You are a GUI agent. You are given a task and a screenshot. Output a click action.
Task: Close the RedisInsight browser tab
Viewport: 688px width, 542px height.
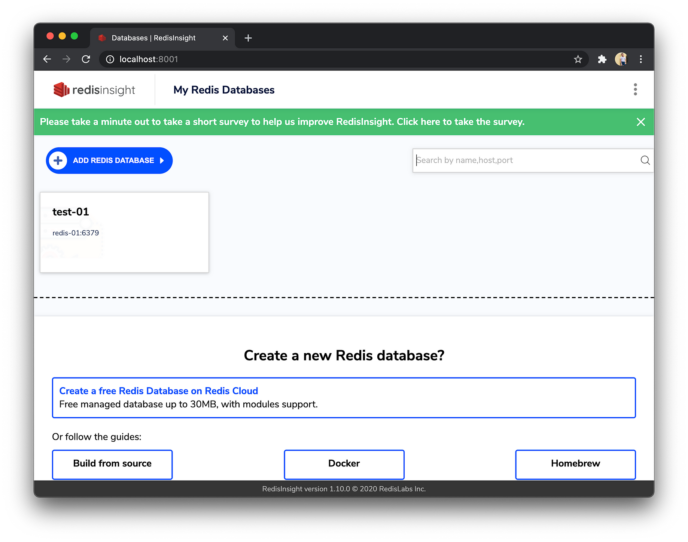(225, 38)
